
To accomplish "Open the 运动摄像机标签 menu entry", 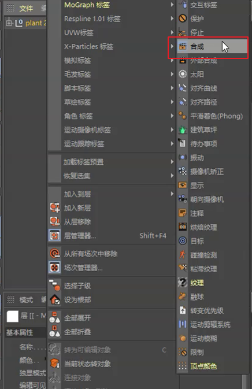I will tap(112, 129).
